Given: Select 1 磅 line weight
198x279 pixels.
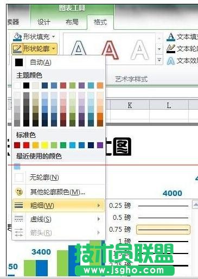Looking at the screenshot, I should point(149,242).
